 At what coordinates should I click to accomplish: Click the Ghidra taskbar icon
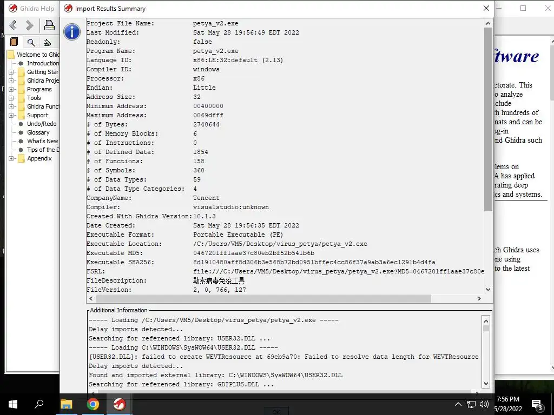click(120, 404)
